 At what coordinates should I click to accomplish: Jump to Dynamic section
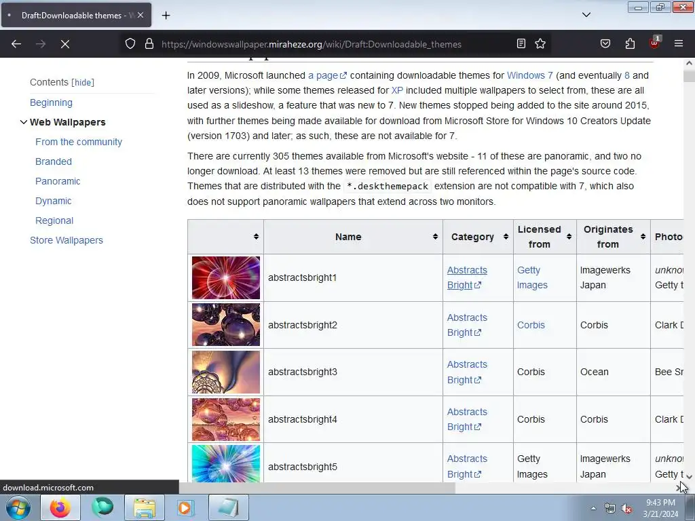coord(53,201)
